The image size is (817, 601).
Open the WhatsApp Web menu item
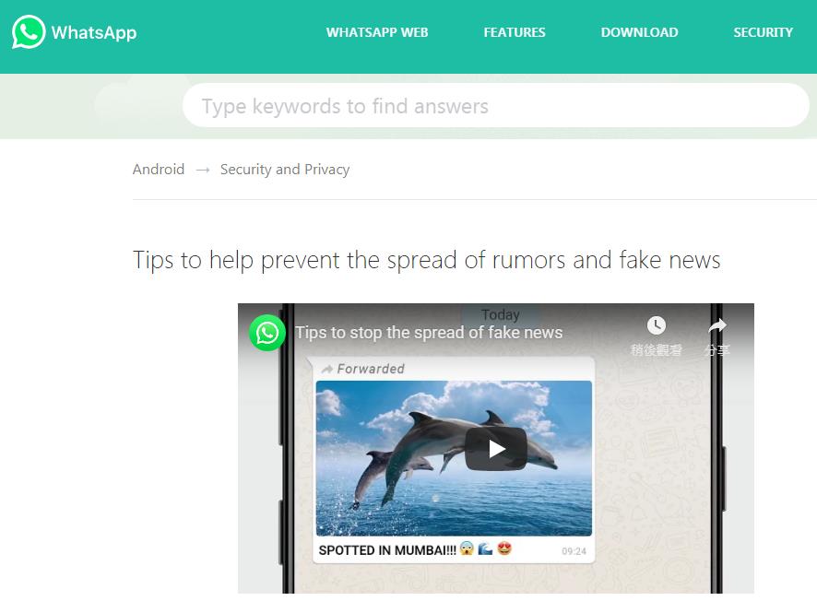(x=377, y=32)
